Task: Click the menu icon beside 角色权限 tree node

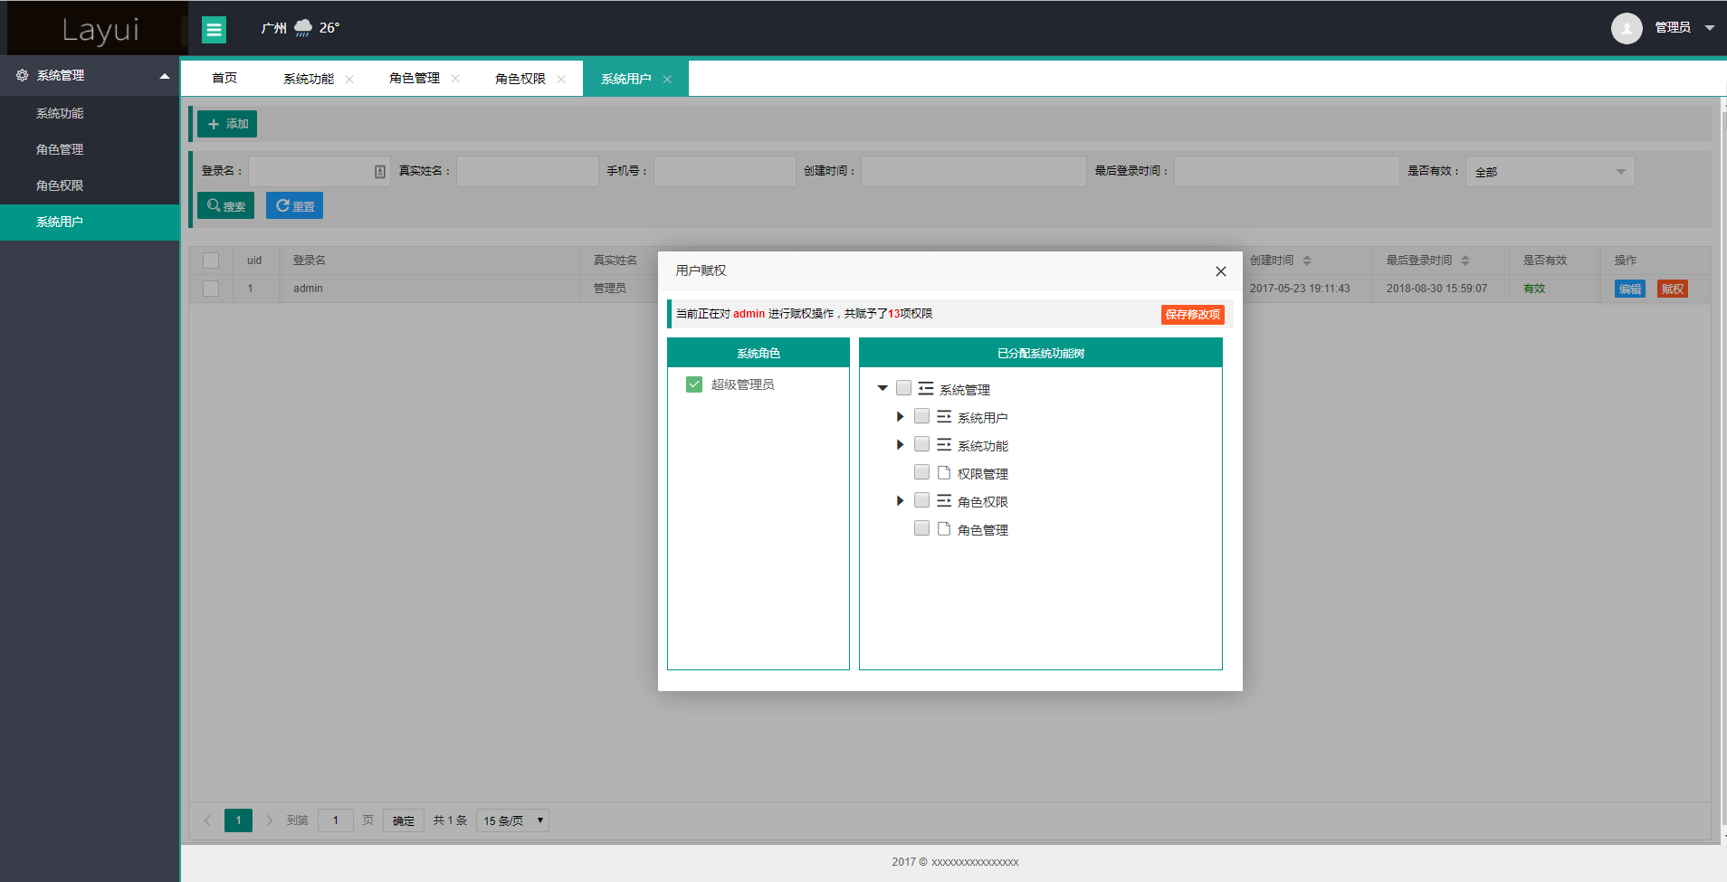Action: 944,500
